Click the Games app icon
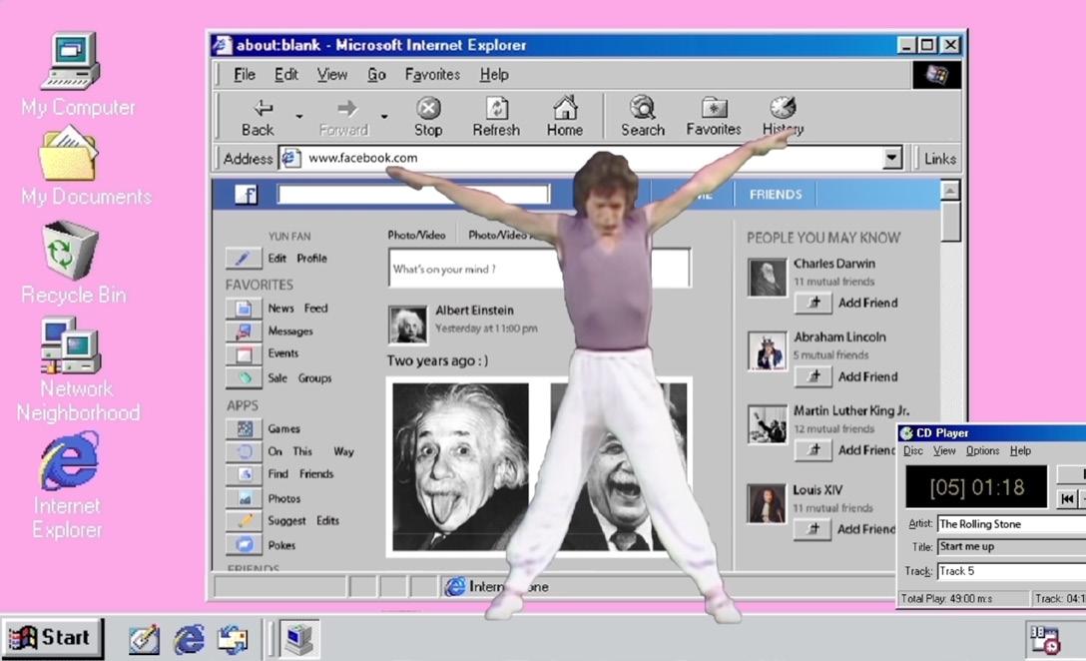Viewport: 1086px width, 661px height. coord(244,429)
